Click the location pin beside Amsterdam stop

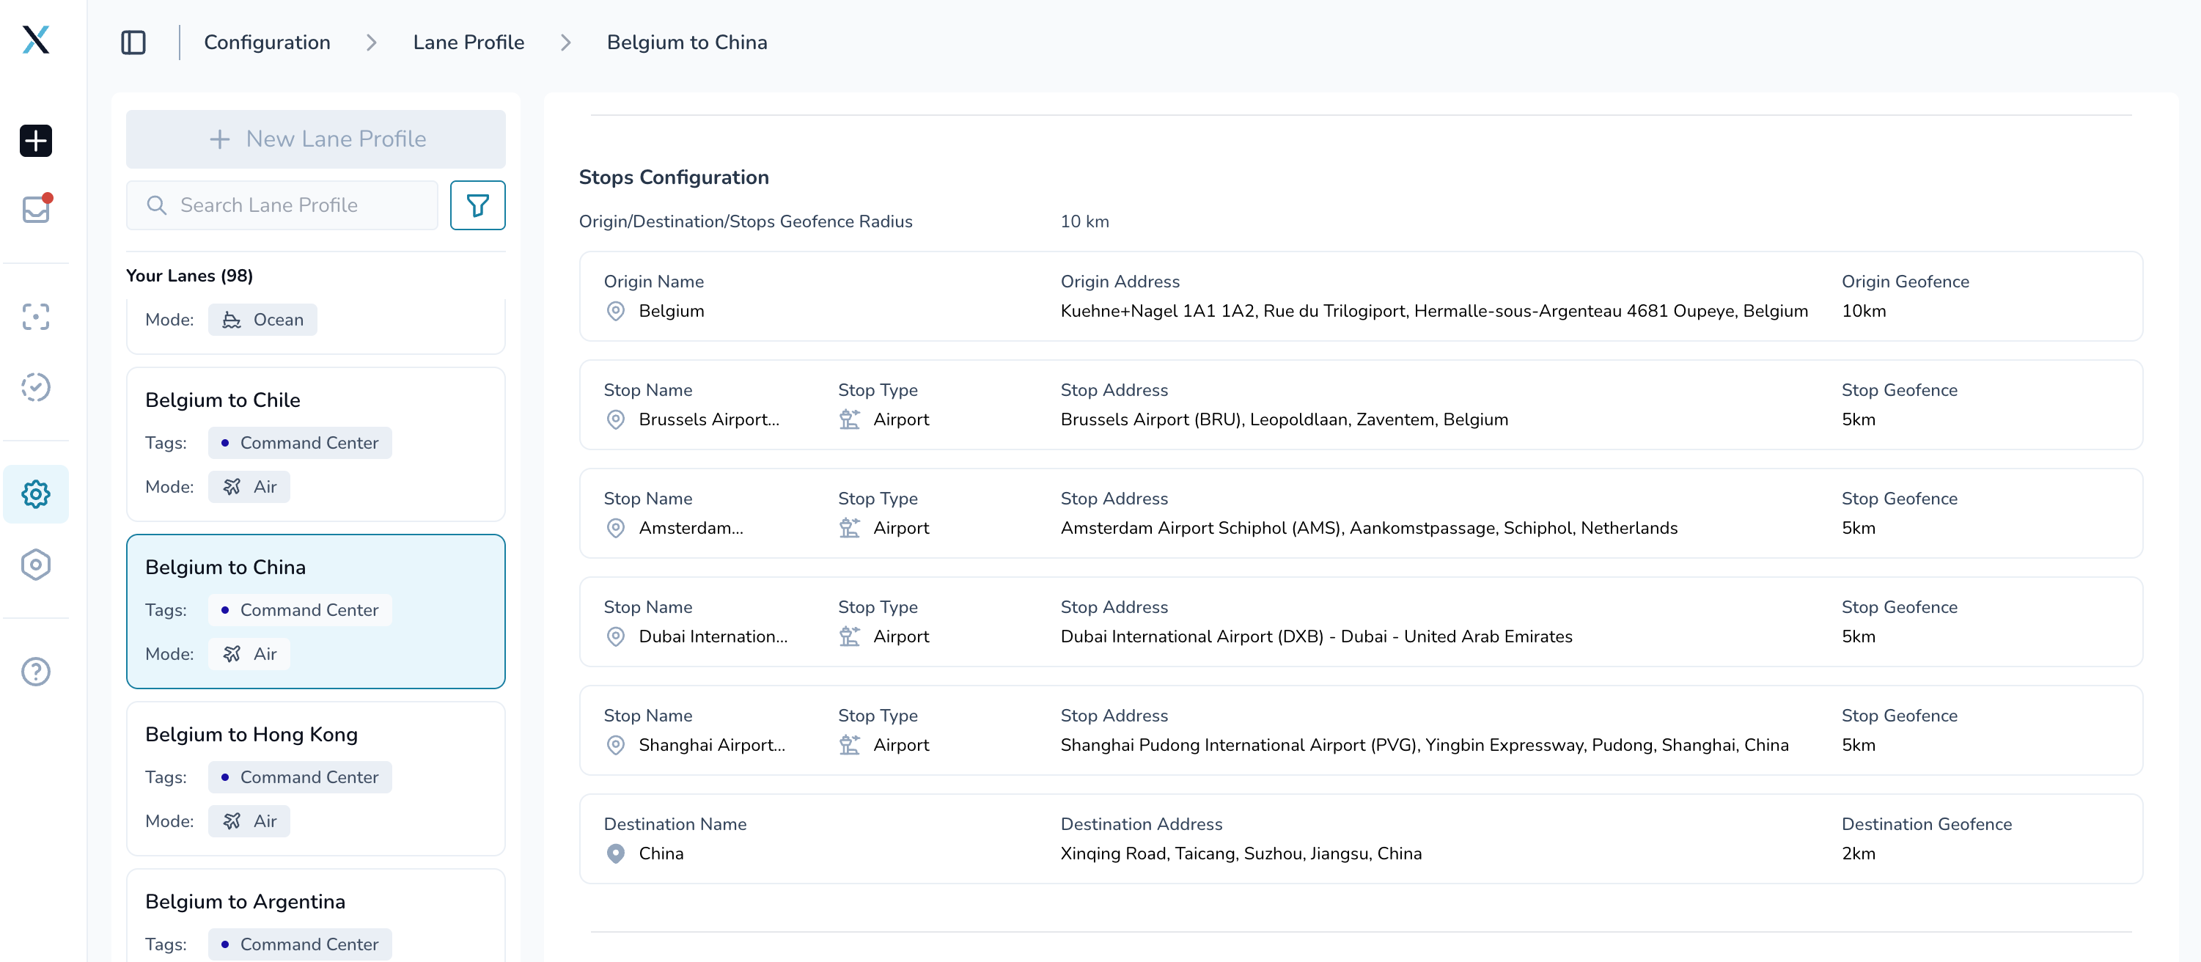[615, 528]
